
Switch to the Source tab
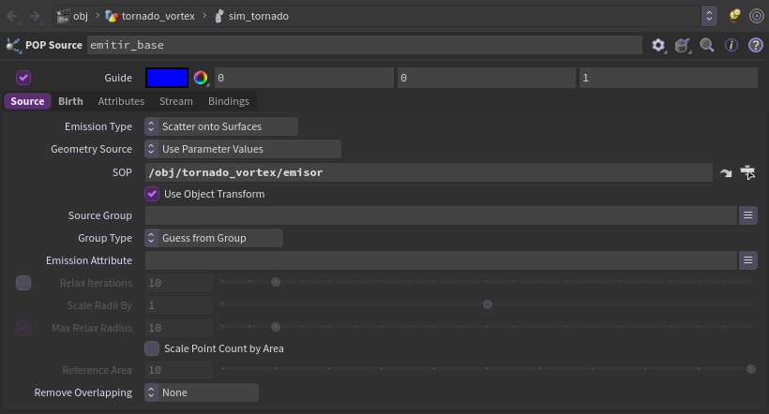pyautogui.click(x=27, y=101)
